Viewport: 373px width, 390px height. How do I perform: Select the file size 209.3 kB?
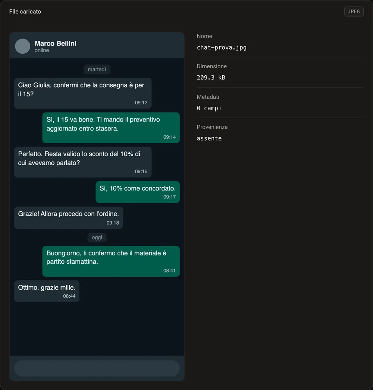[211, 78]
